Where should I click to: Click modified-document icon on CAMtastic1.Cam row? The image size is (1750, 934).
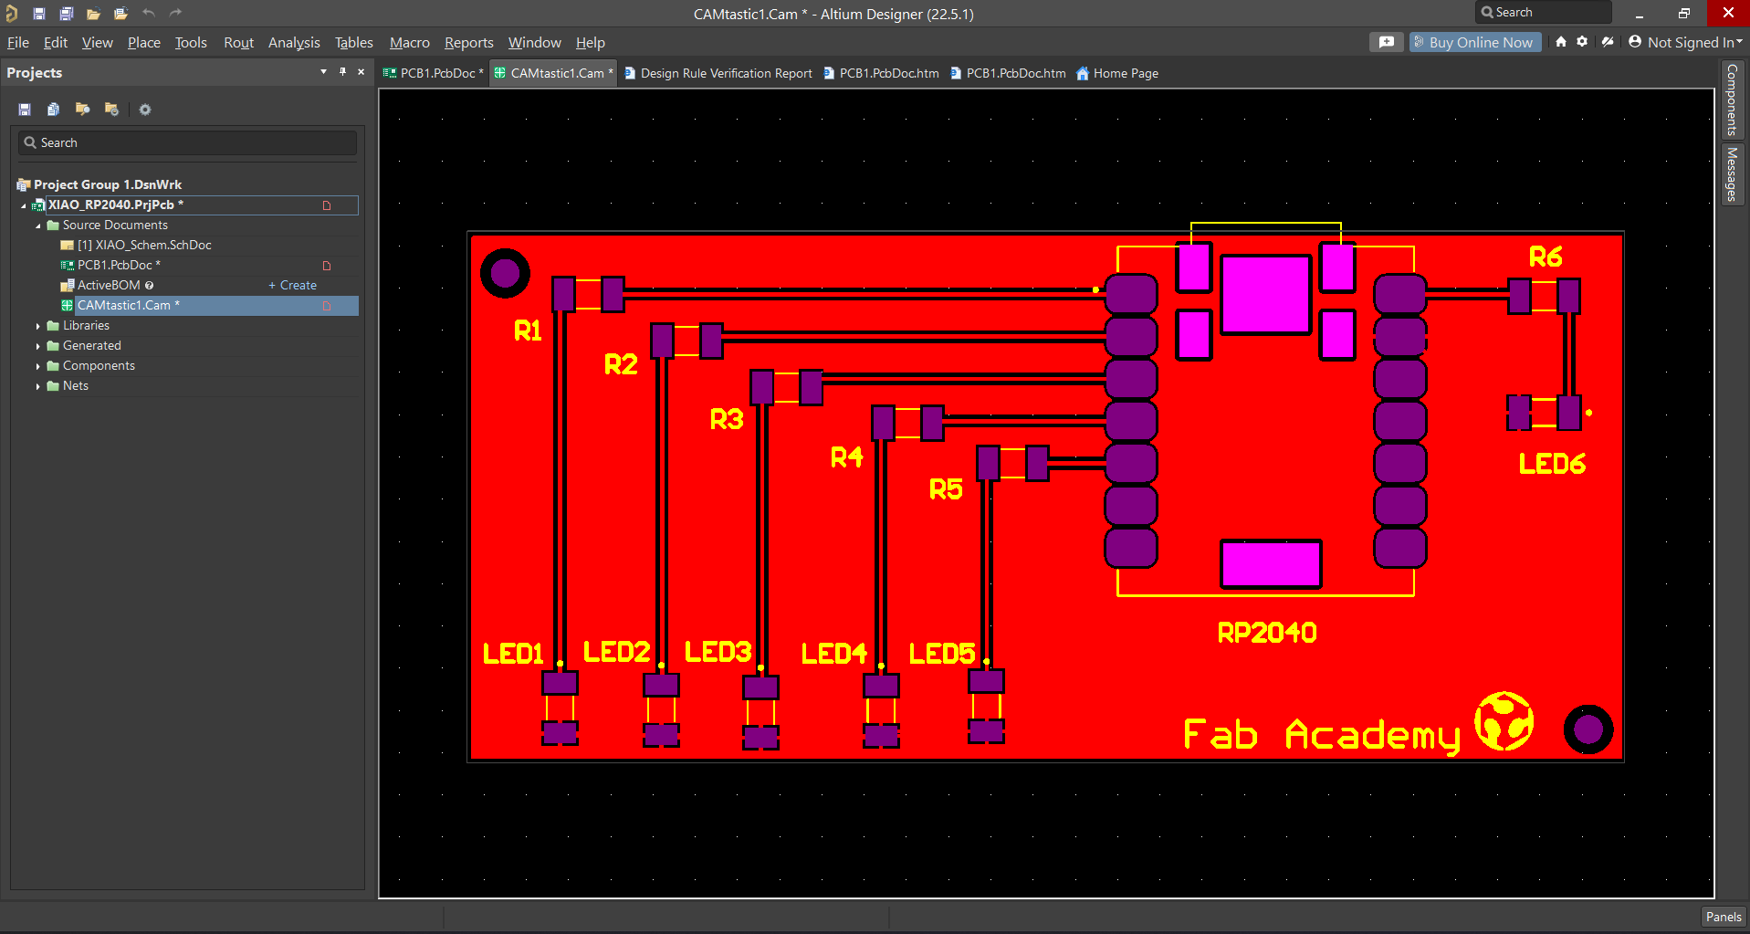click(327, 306)
